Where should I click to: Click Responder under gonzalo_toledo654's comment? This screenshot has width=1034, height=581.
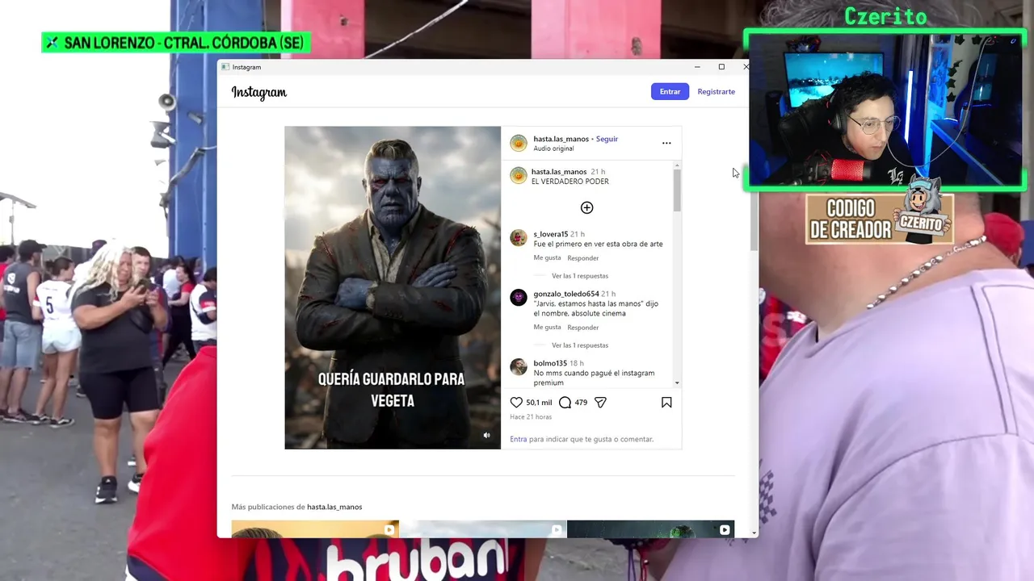583,328
